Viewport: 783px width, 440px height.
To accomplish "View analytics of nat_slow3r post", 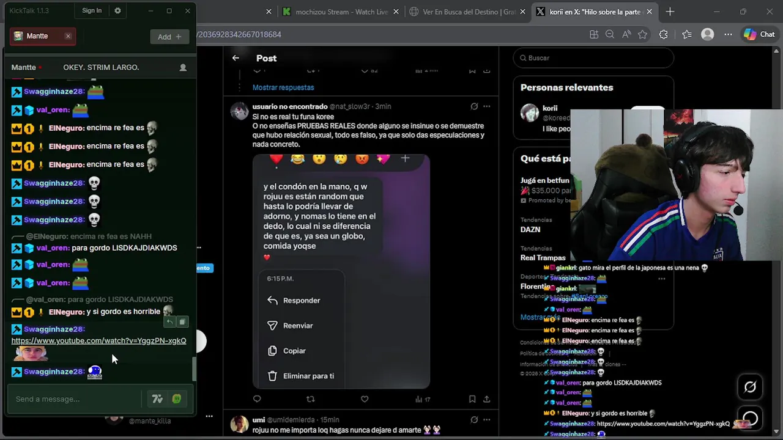I will pos(423,399).
